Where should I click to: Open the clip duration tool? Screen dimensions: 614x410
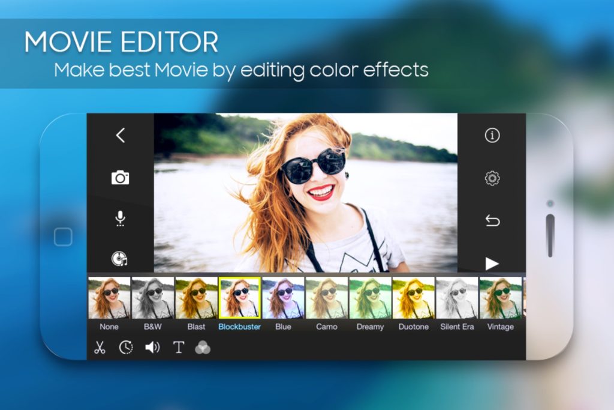tap(125, 347)
